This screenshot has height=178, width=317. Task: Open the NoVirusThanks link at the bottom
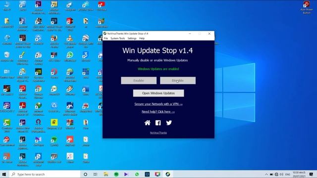click(x=158, y=133)
